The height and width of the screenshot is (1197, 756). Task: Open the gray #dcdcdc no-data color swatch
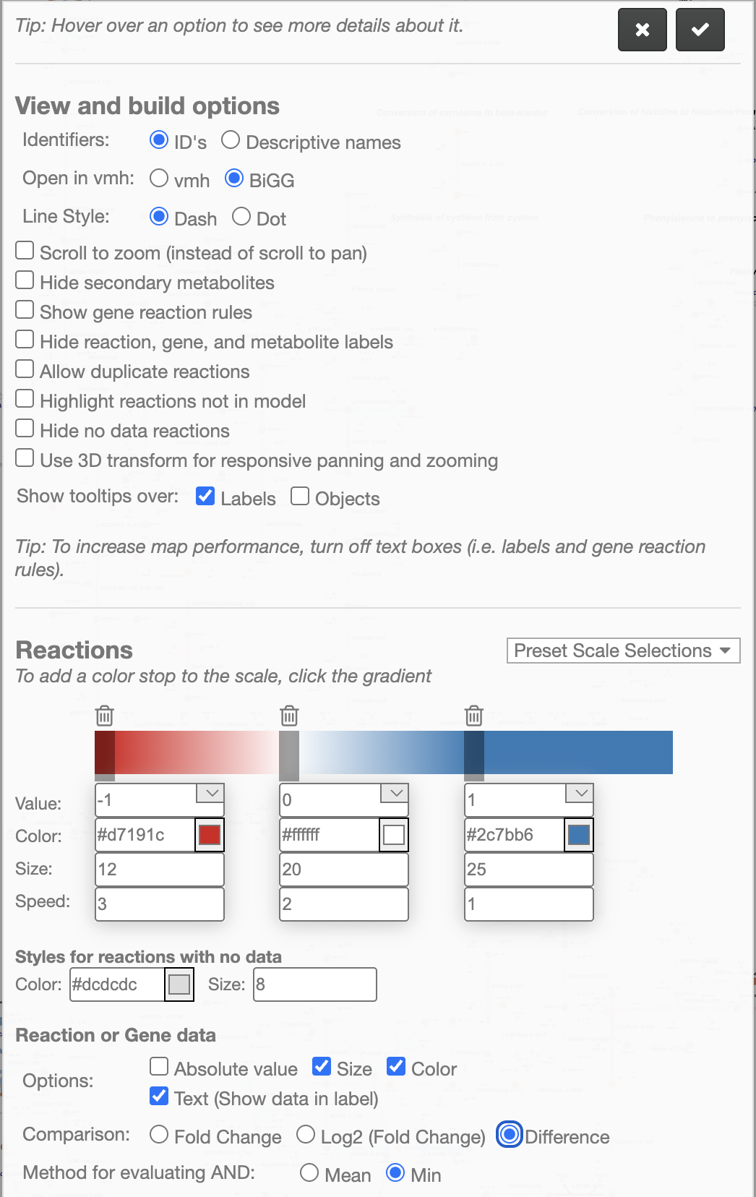pyautogui.click(x=179, y=984)
